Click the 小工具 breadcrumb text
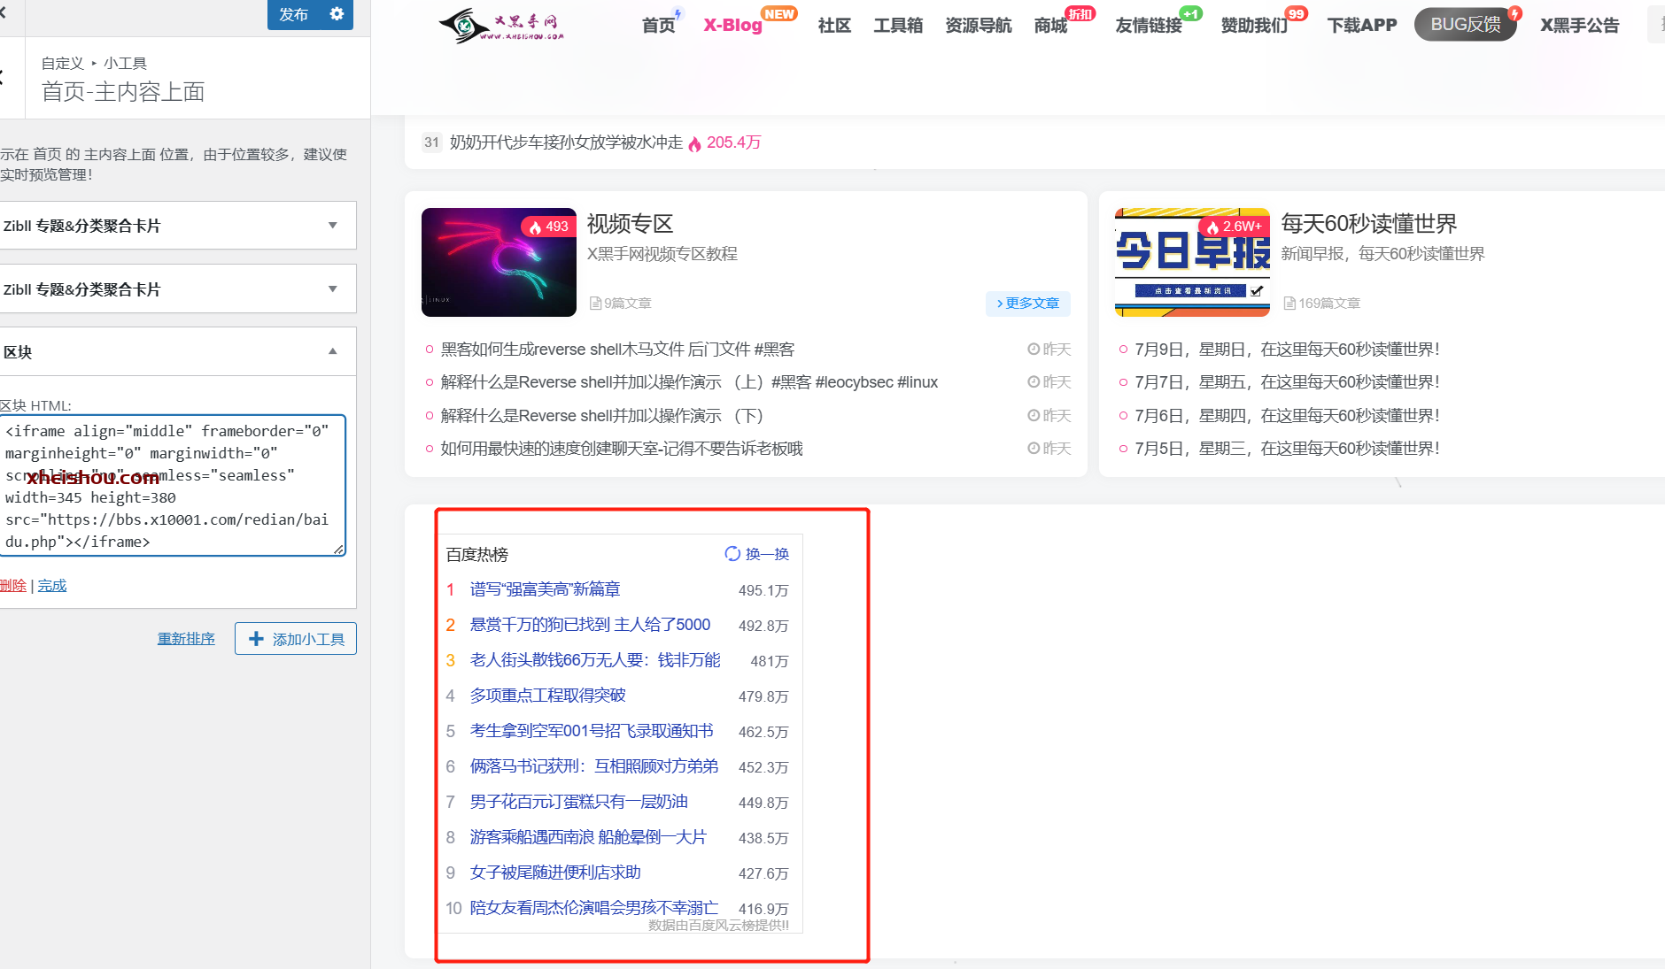Viewport: 1665px width, 969px height. point(125,64)
